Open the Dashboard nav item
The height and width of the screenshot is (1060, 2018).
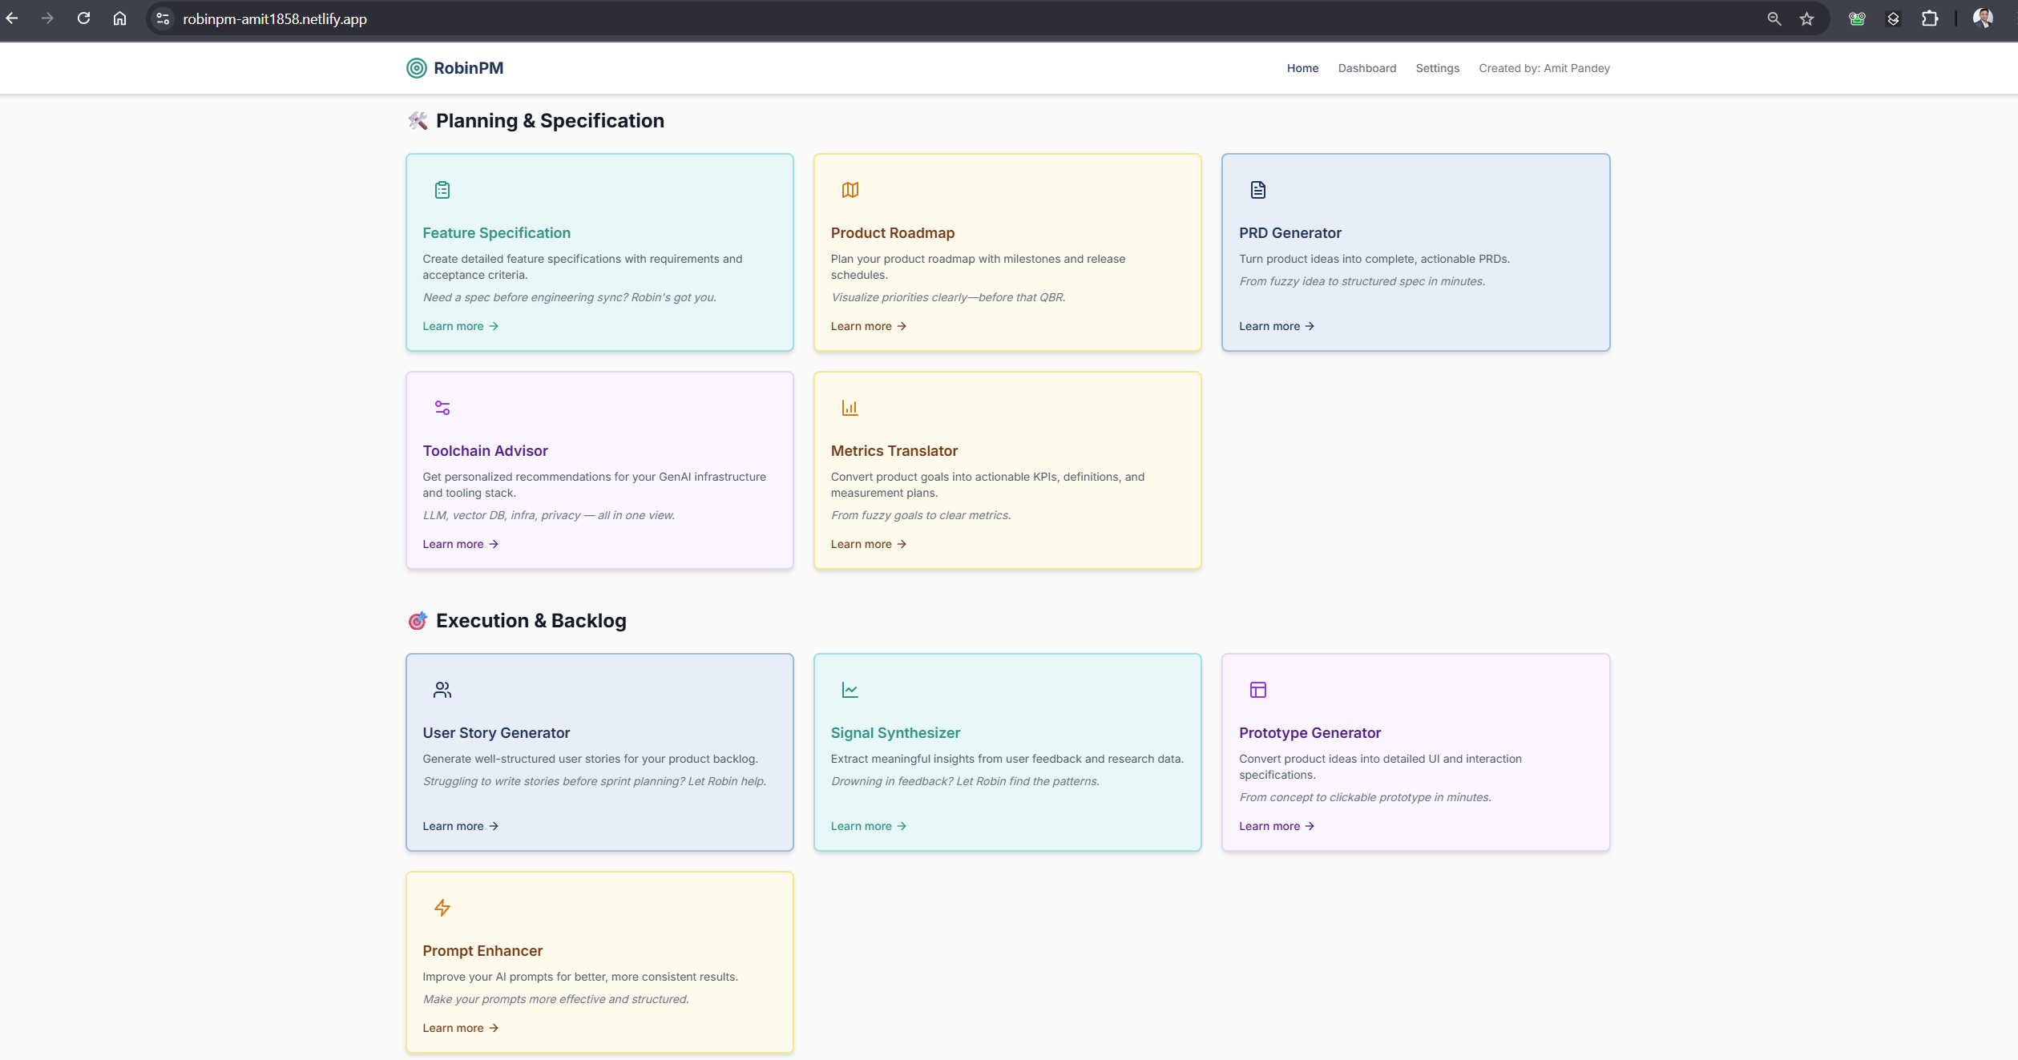(x=1366, y=68)
